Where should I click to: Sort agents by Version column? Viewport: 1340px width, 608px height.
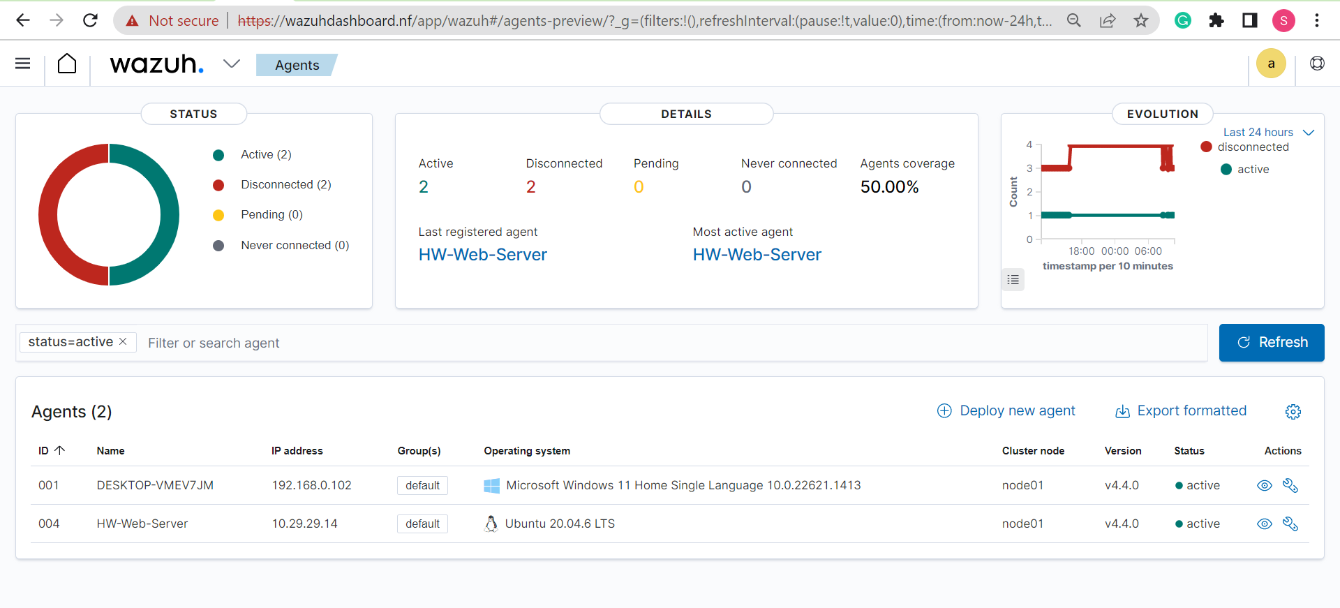pyautogui.click(x=1123, y=451)
